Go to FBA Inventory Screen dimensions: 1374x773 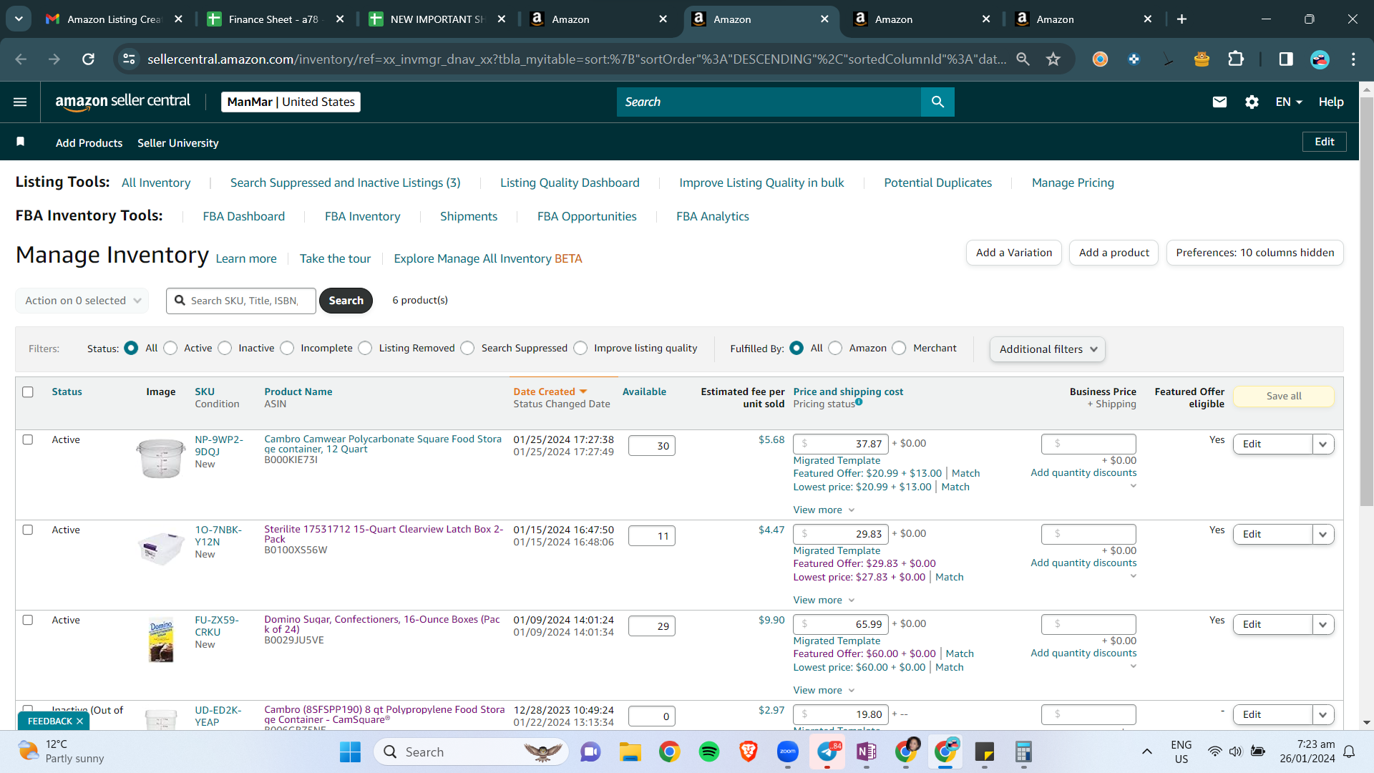(362, 216)
